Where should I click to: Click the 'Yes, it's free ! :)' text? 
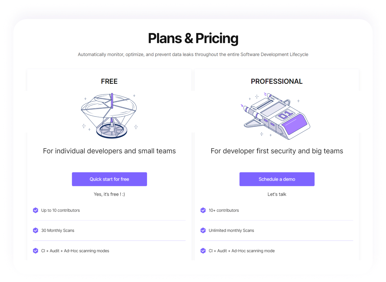(109, 194)
